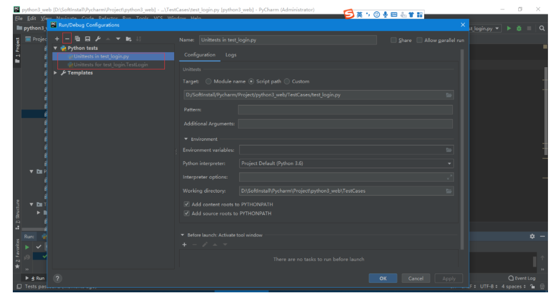Switch to the Logs tab
Screen dimensions: 549x300
click(x=231, y=55)
